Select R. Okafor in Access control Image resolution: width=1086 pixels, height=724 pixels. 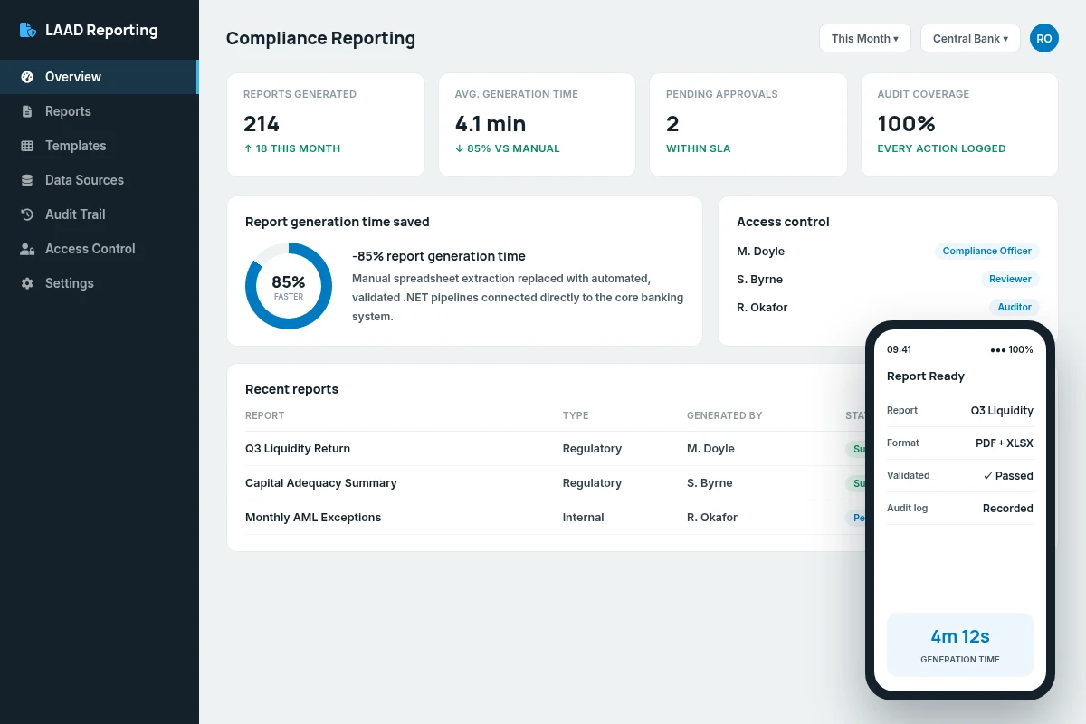click(762, 308)
